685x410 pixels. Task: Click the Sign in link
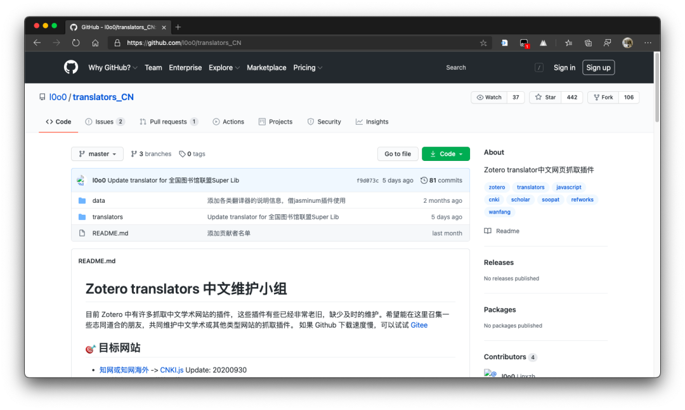(564, 68)
